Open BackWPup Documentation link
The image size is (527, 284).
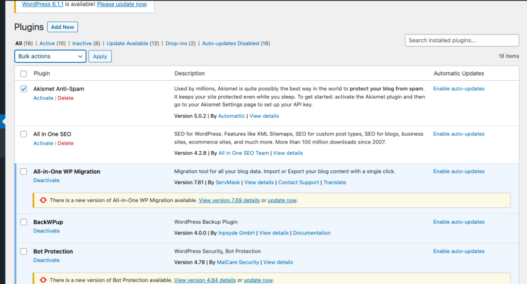(x=311, y=233)
